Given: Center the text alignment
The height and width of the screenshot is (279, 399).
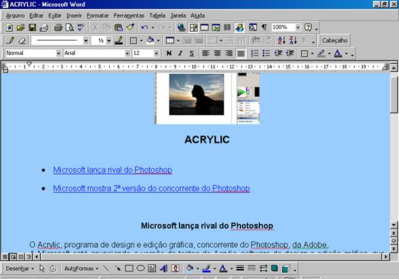Looking at the screenshot, I should 217,53.
